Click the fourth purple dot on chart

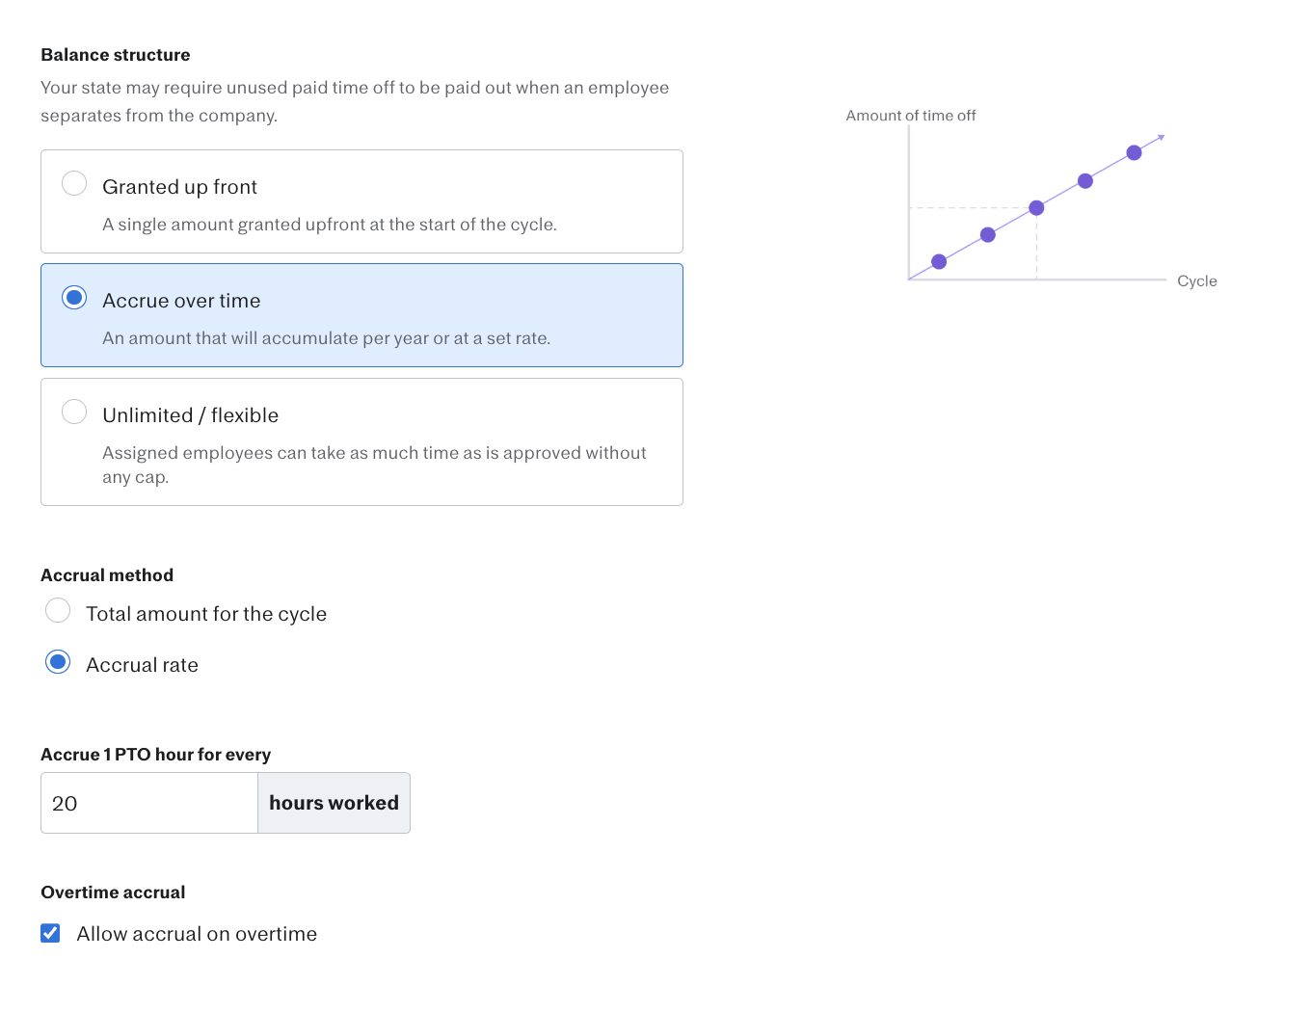(x=1085, y=181)
